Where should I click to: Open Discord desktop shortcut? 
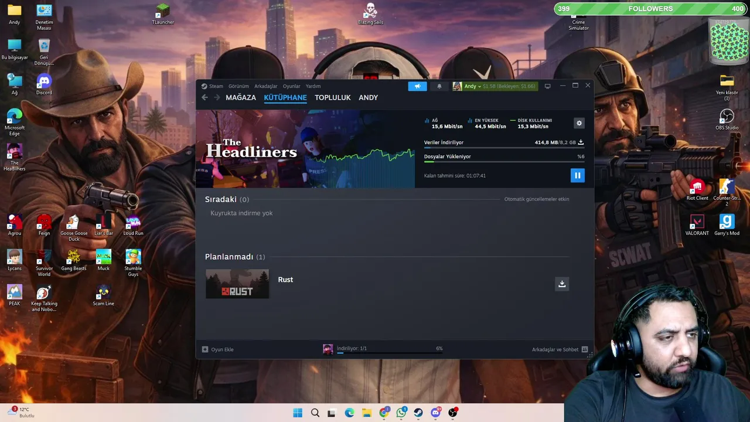[x=44, y=84]
